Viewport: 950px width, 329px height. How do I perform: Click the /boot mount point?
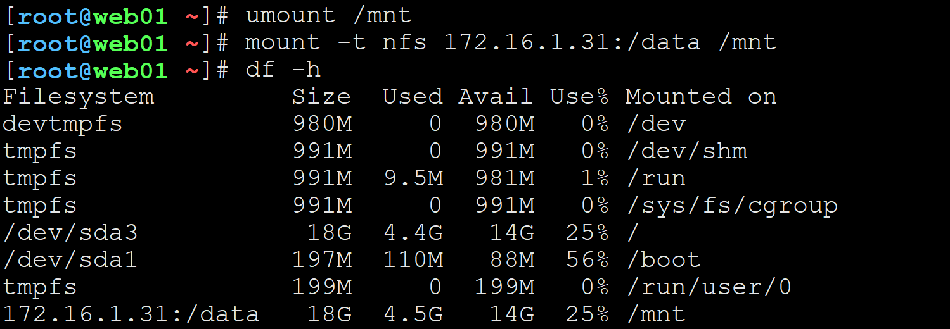click(x=663, y=260)
